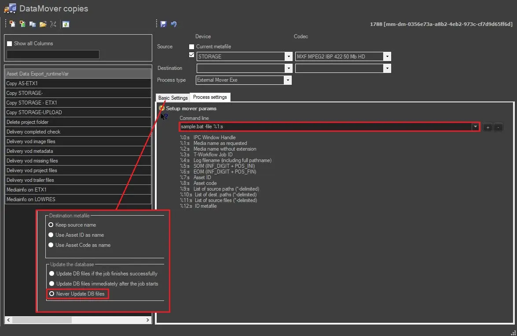The width and height of the screenshot is (517, 336).
Task: Open the STORAGE source device dropdown
Action: click(x=288, y=57)
